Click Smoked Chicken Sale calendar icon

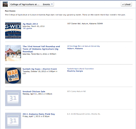click(x=13, y=98)
